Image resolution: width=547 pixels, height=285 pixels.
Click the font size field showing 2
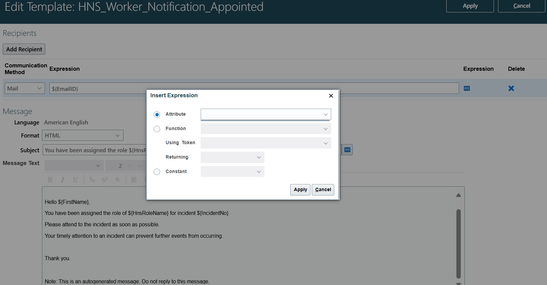116,166
